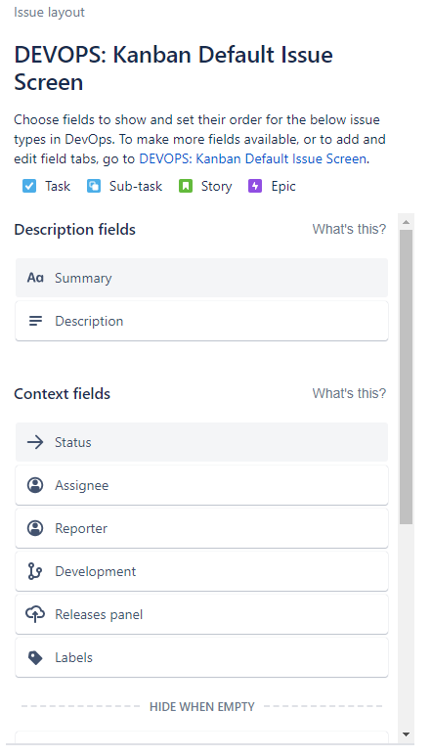
Task: Click the green Story bookmark icon
Action: [186, 186]
